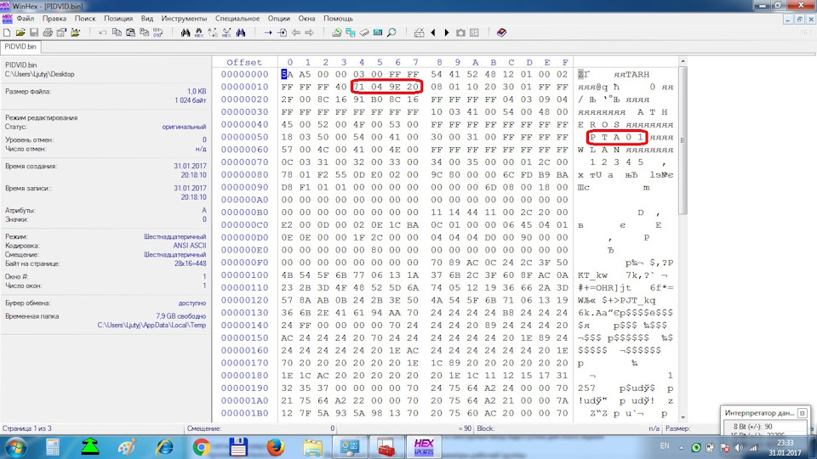Open Google Chrome from the taskbar

pos(201,447)
